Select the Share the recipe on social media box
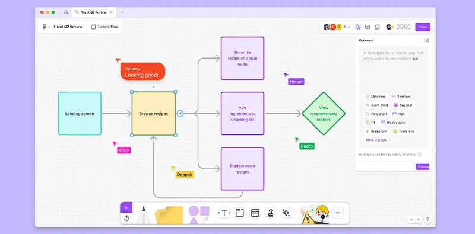The image size is (475, 234). click(x=242, y=58)
